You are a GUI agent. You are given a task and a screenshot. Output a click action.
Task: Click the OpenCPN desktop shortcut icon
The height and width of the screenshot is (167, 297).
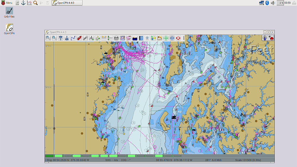click(9, 28)
